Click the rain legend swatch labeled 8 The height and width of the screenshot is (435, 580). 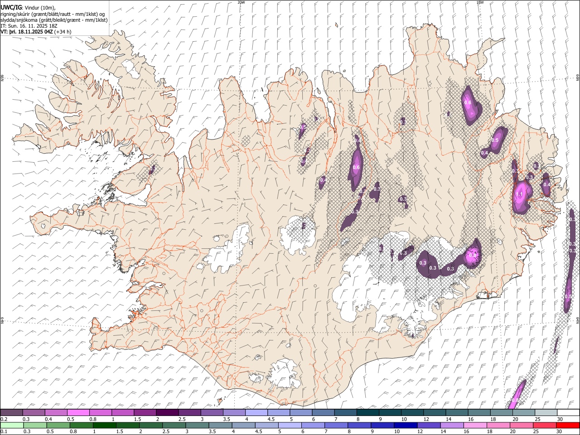pyautogui.click(x=360, y=425)
